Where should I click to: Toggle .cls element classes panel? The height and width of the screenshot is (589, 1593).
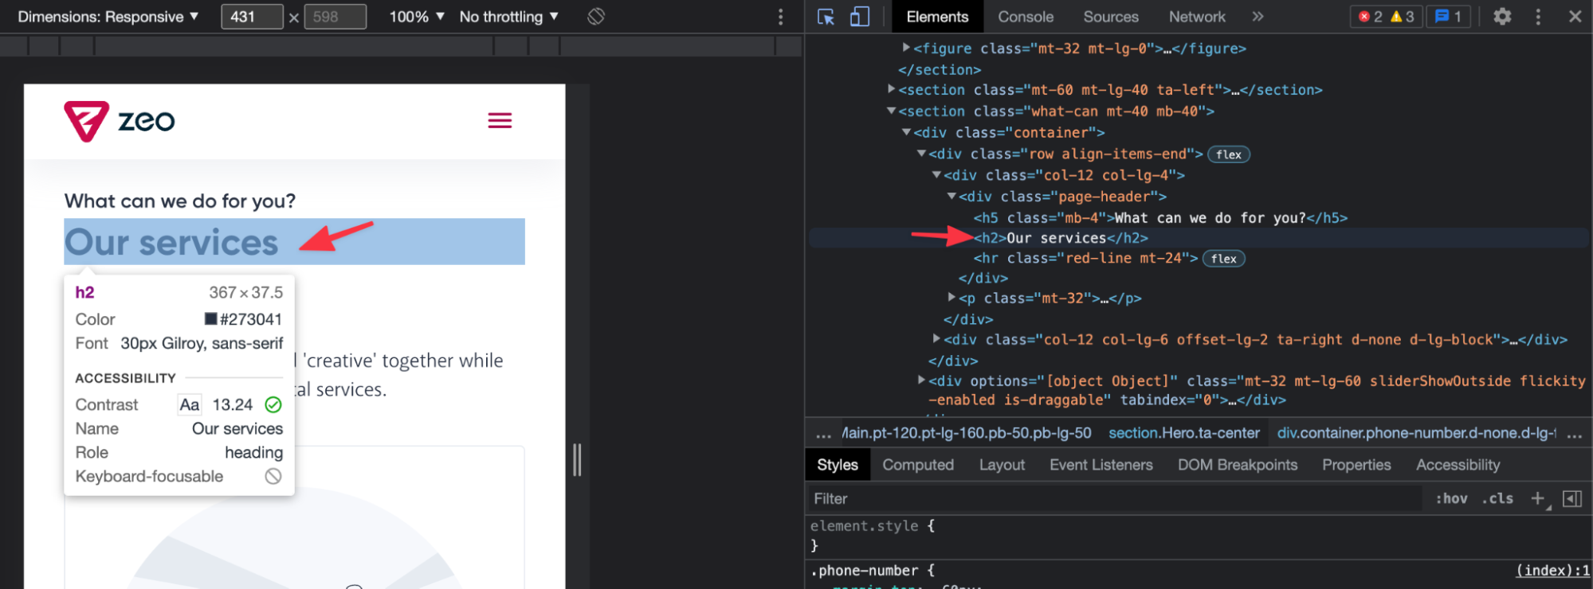1497,499
